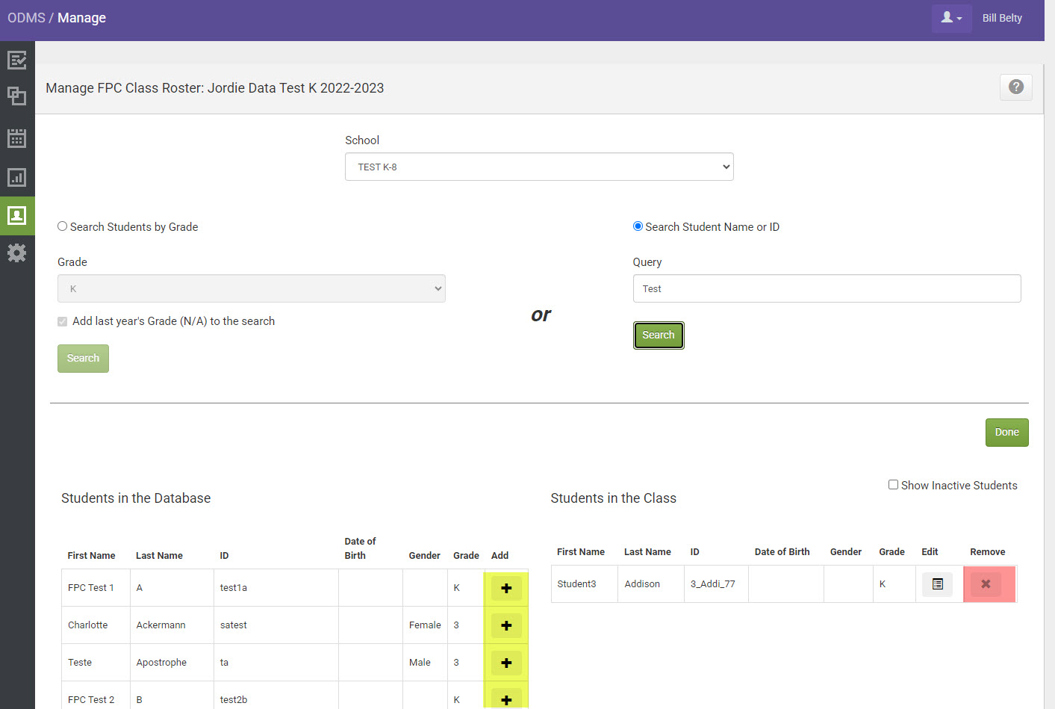Click the help question mark icon
1055x709 pixels.
point(1015,87)
